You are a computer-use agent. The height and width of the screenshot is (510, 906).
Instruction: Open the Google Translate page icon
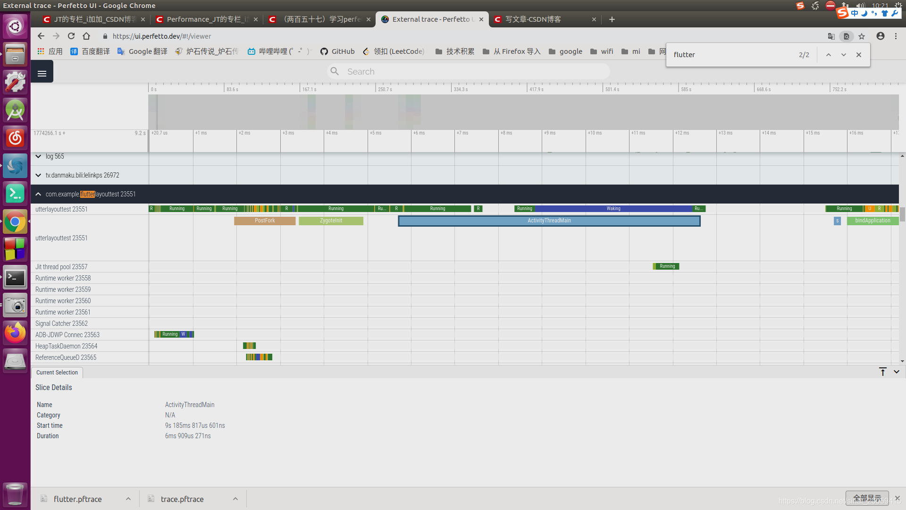click(x=831, y=36)
